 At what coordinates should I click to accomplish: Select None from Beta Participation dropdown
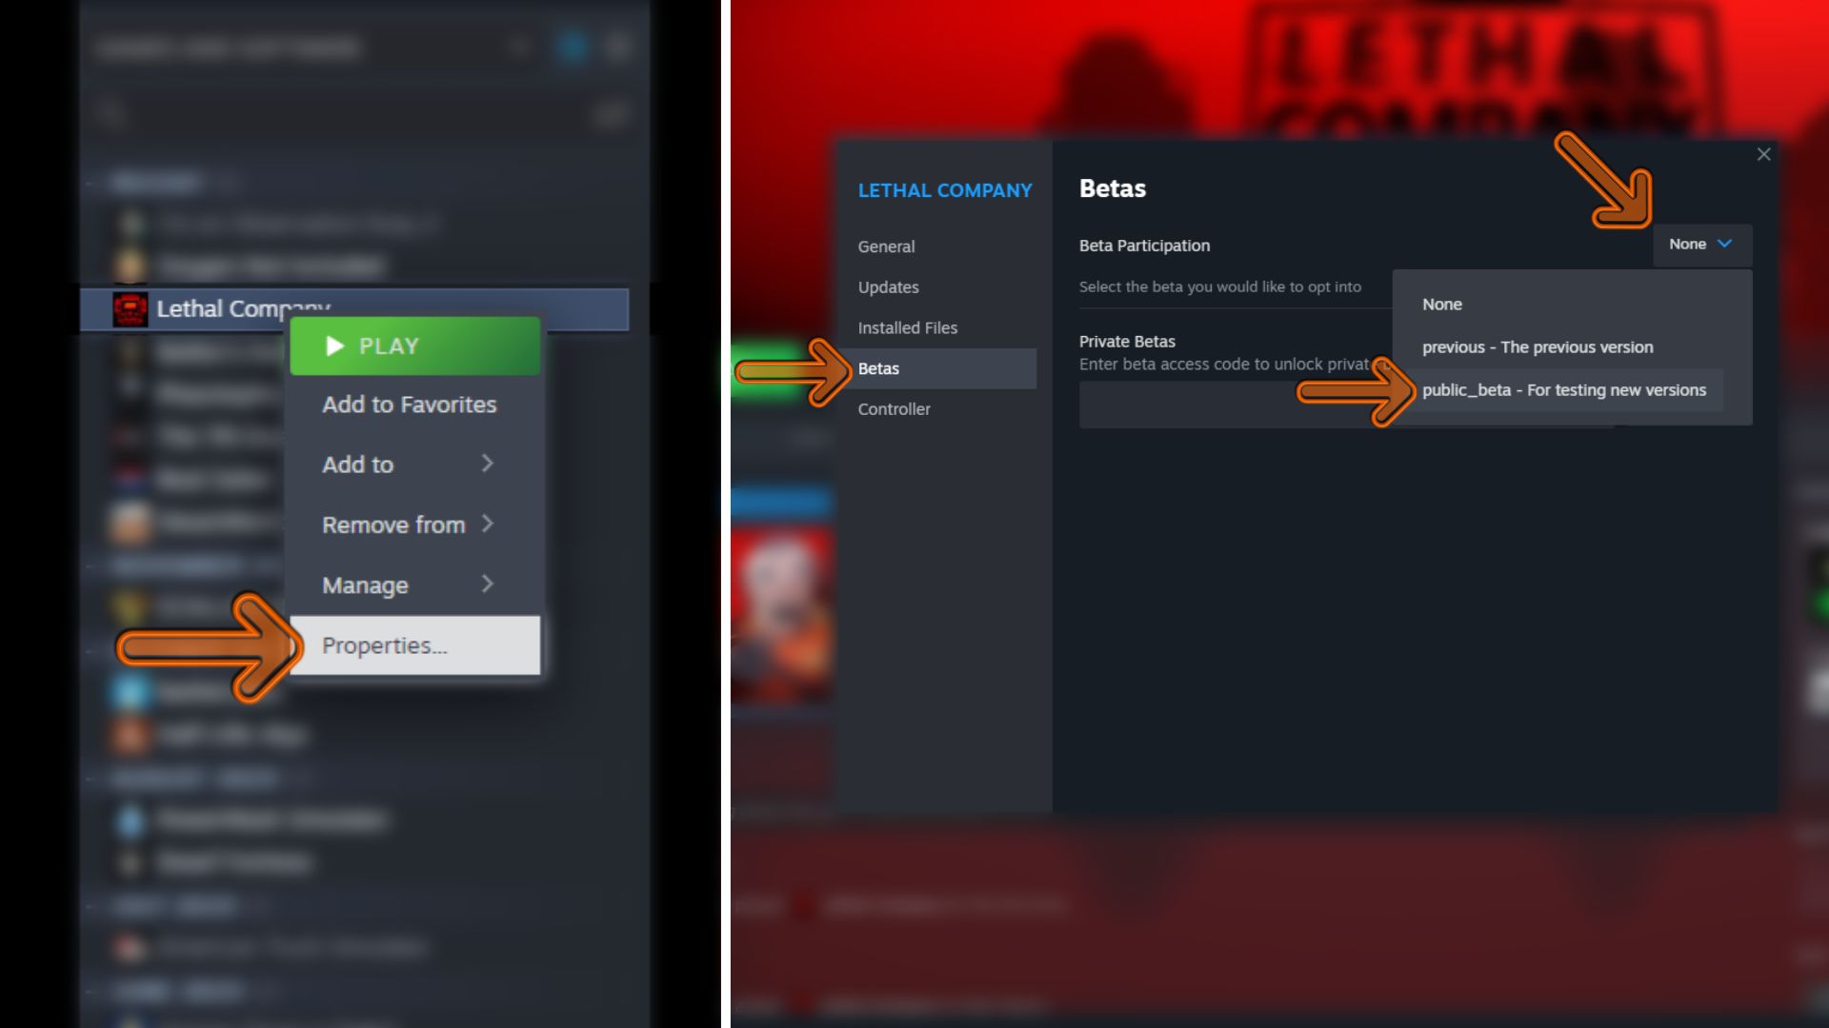point(1442,303)
